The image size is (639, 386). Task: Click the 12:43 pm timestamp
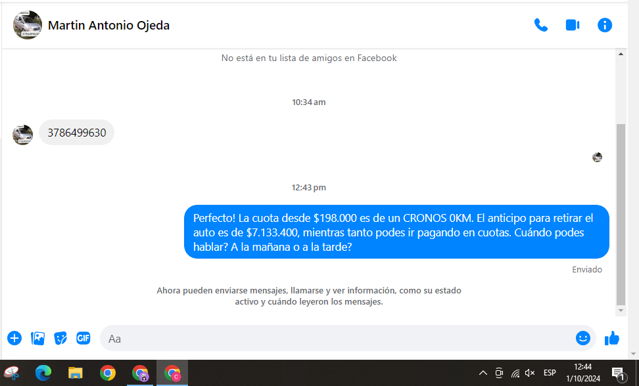pyautogui.click(x=308, y=188)
